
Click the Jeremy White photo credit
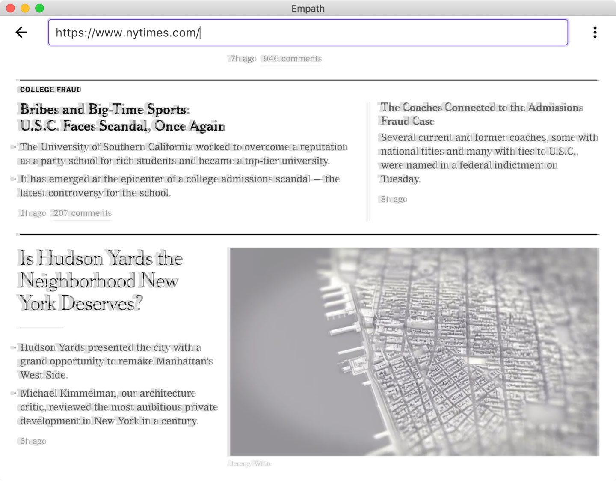[x=251, y=463]
